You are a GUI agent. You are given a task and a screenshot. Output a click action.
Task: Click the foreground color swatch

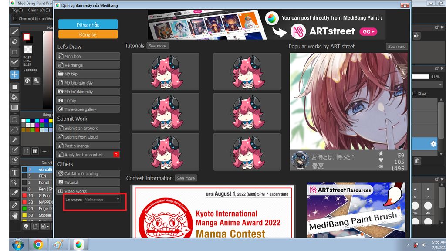point(27,37)
